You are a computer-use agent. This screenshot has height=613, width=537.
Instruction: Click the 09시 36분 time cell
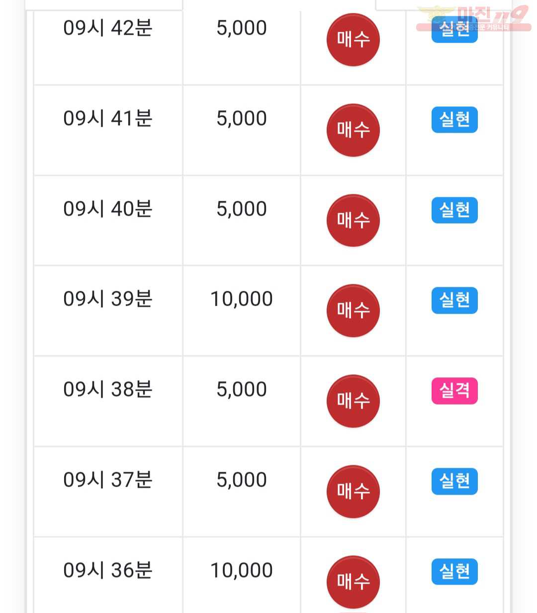point(108,570)
